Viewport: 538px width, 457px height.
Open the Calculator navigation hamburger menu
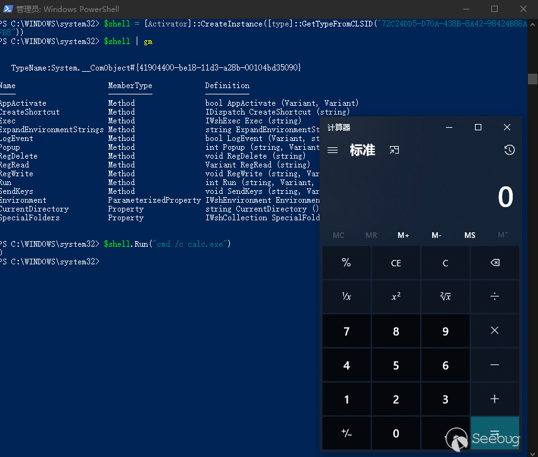(333, 150)
